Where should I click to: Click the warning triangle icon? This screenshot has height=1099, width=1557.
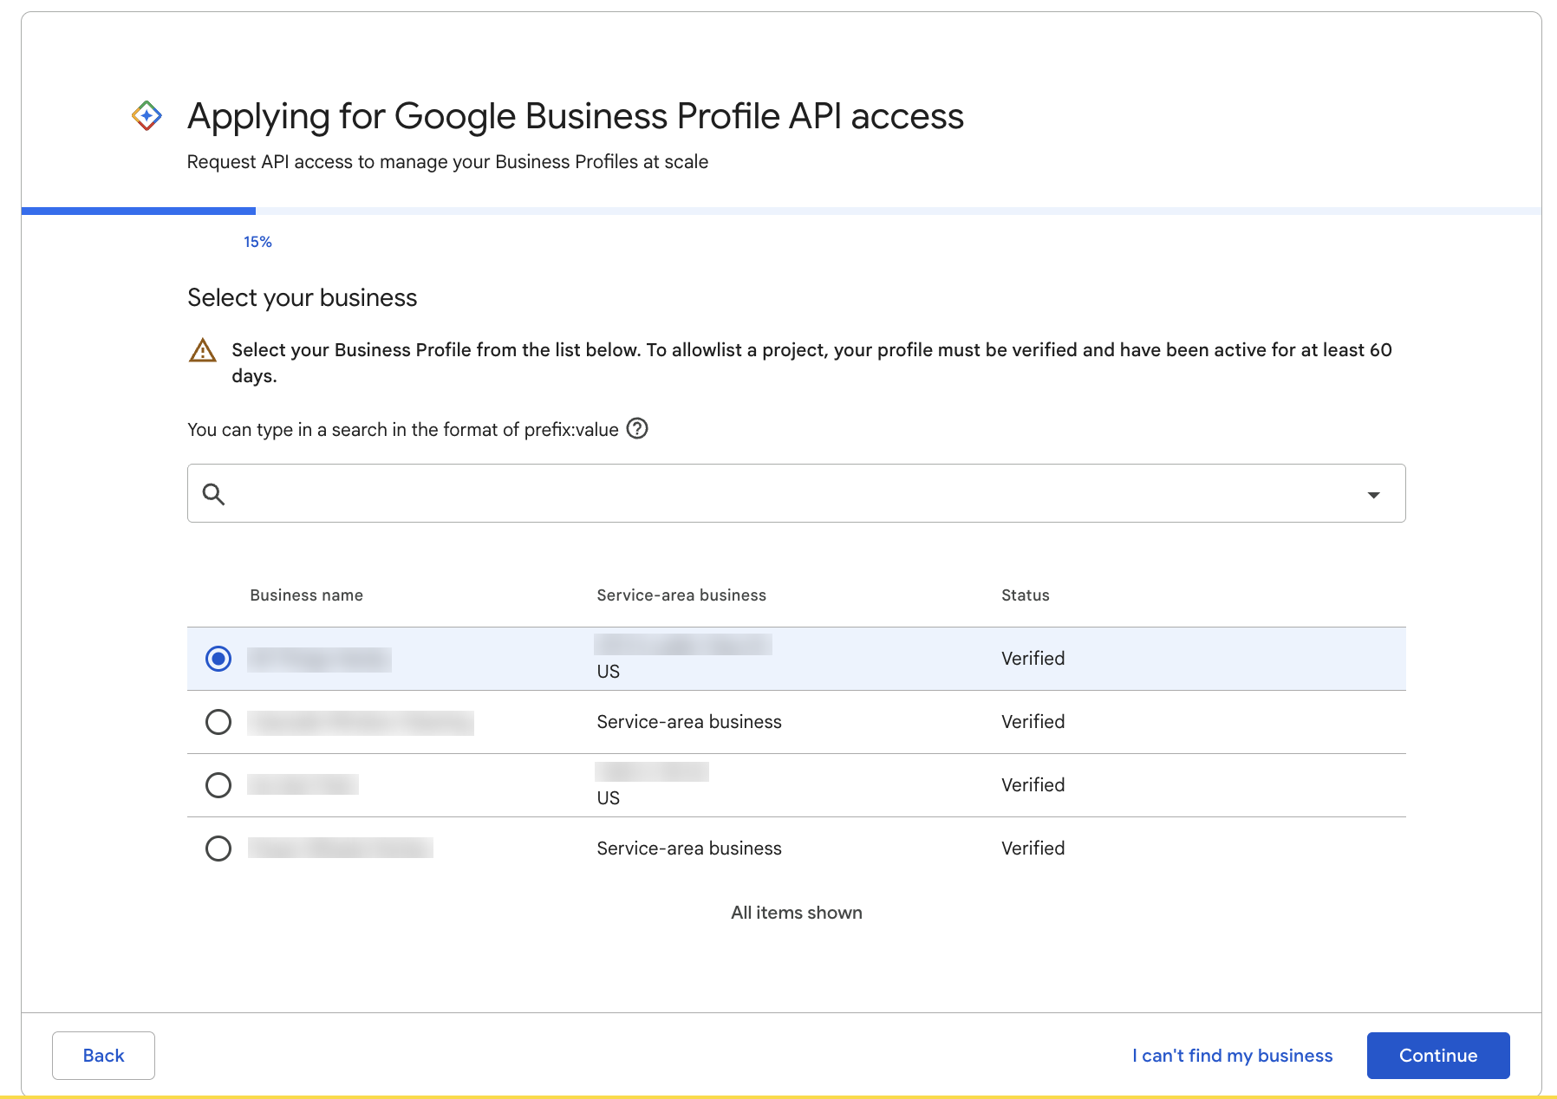click(x=202, y=350)
